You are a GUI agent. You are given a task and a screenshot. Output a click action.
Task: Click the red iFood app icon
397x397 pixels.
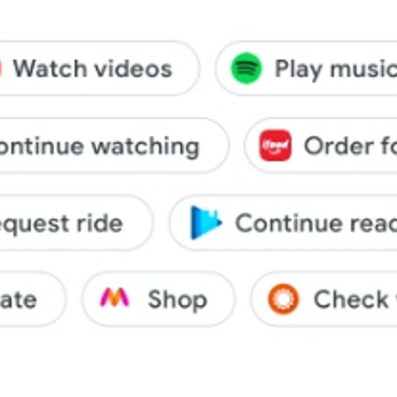[275, 145]
